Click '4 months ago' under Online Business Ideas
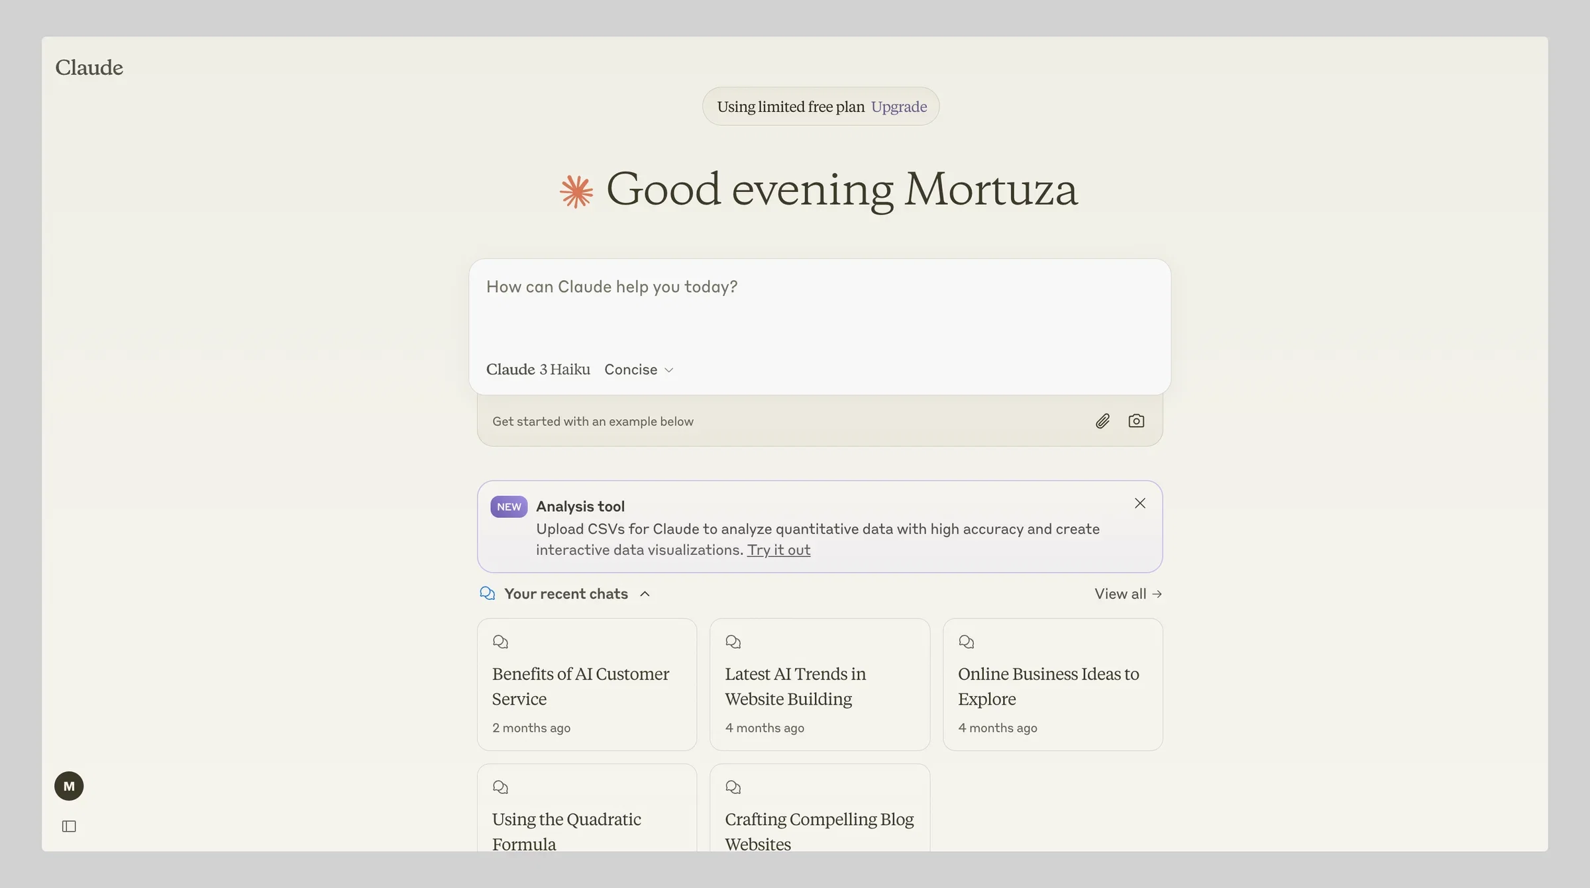1590x888 pixels. [x=998, y=728]
